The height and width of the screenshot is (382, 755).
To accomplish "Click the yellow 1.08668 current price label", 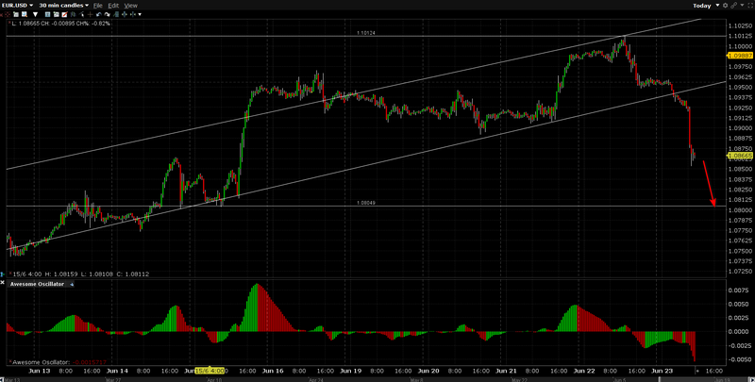I will point(740,156).
